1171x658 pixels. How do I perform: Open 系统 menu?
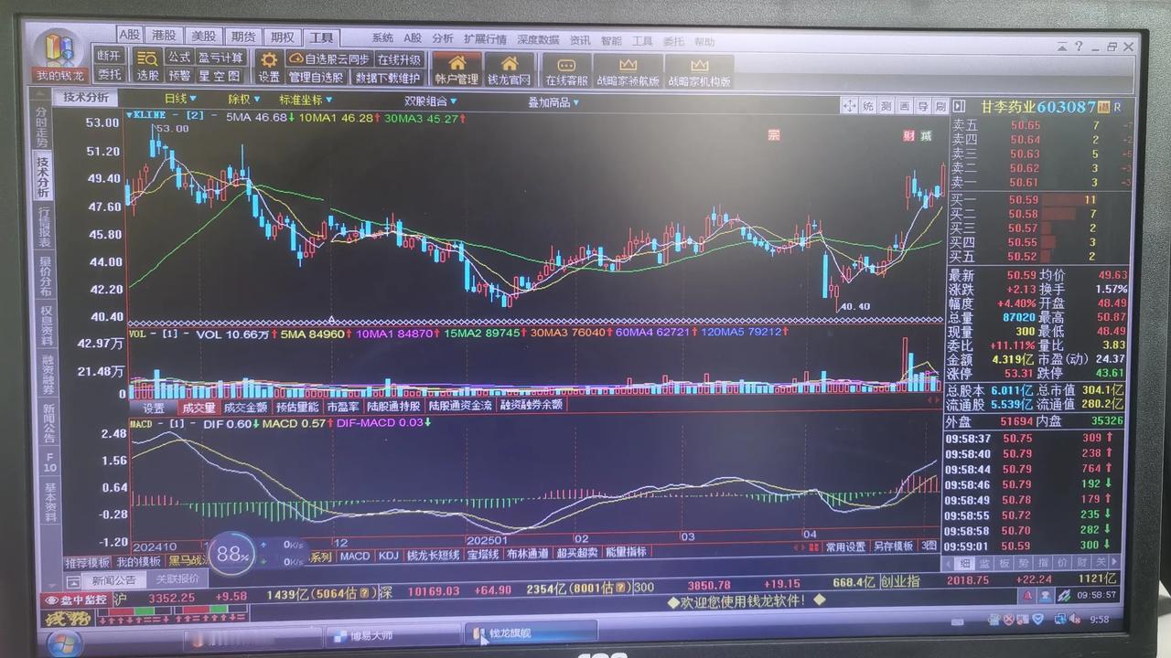coord(382,38)
